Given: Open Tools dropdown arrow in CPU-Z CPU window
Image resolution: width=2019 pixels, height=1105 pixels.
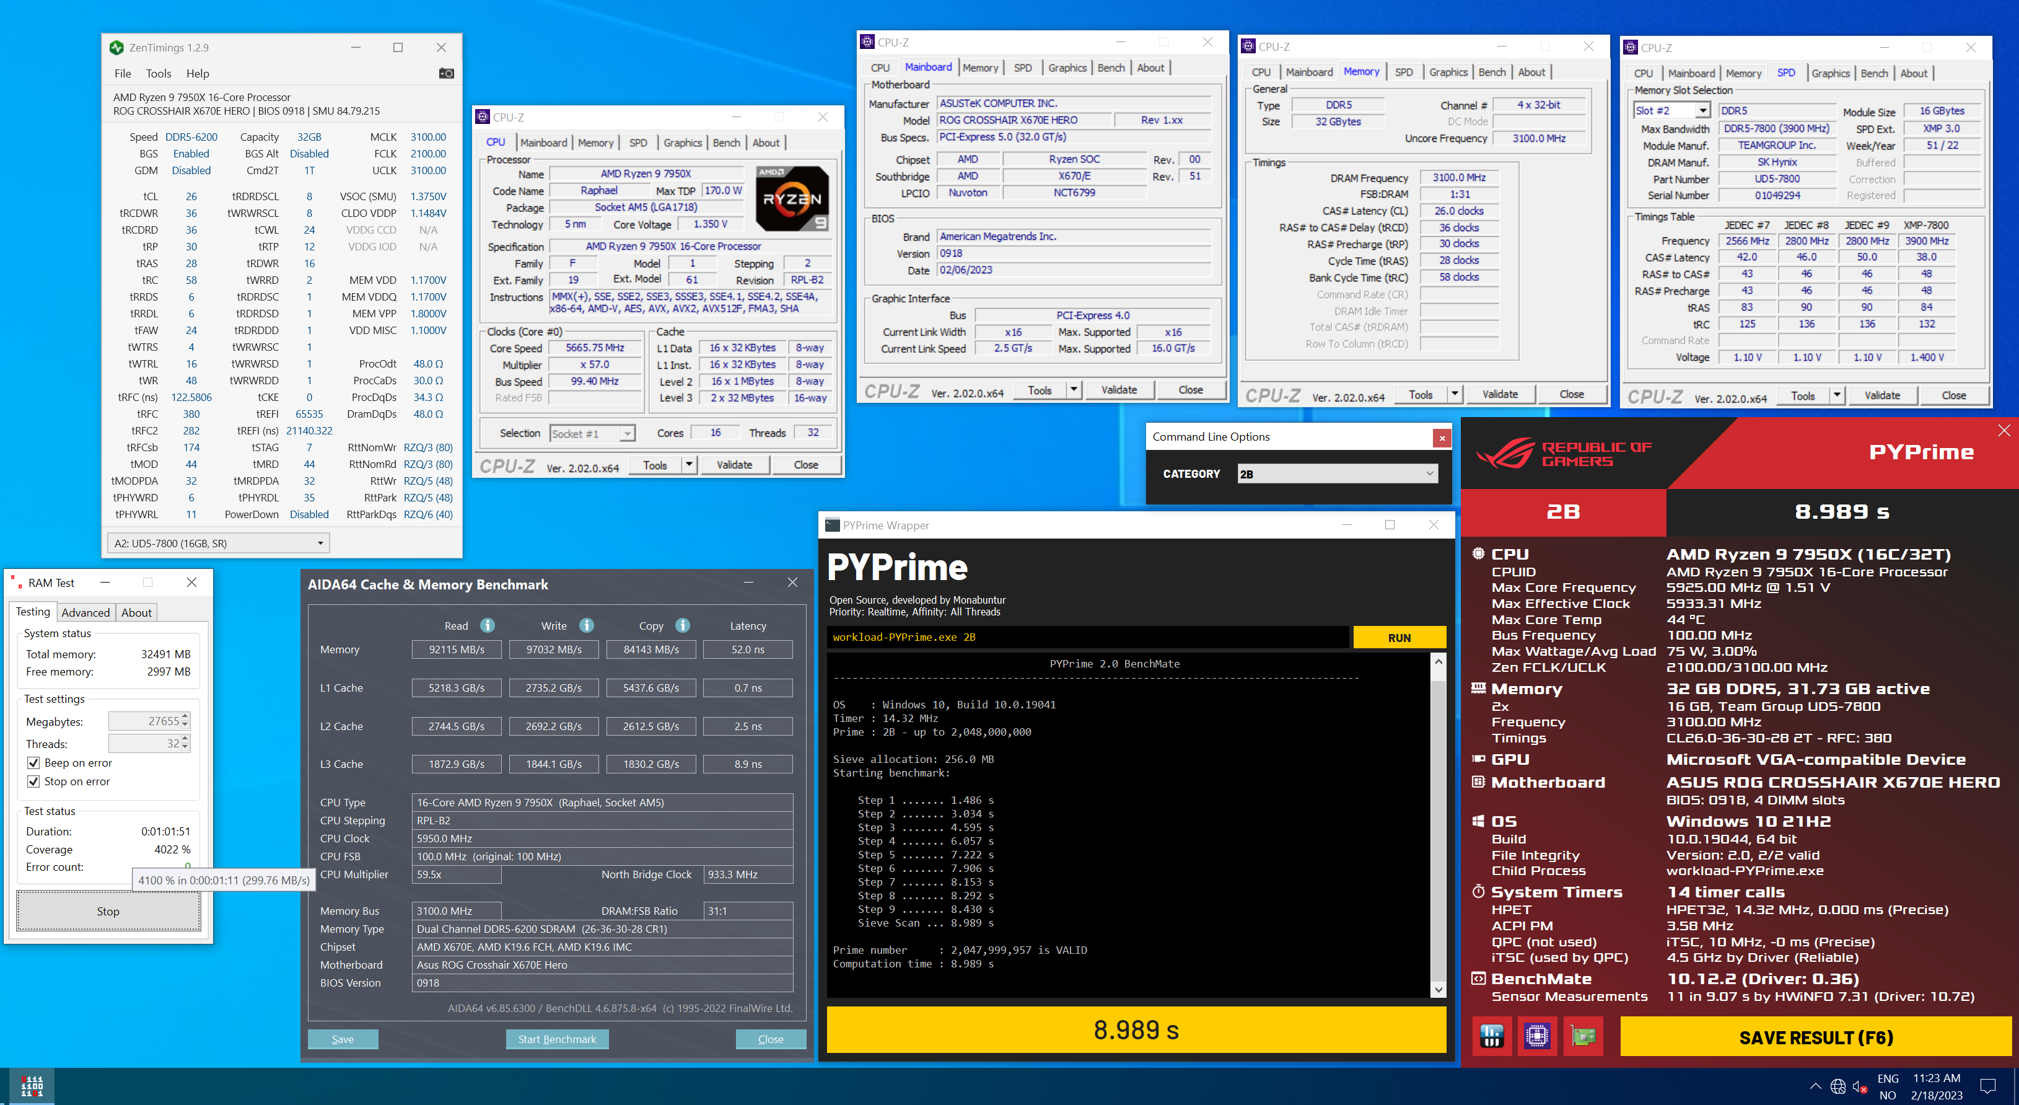Looking at the screenshot, I should click(689, 465).
